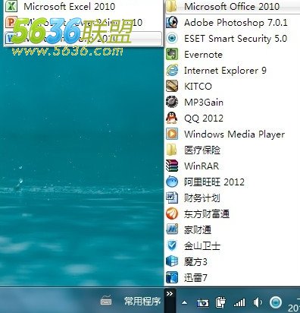Select the Evernote text entry

[203, 55]
